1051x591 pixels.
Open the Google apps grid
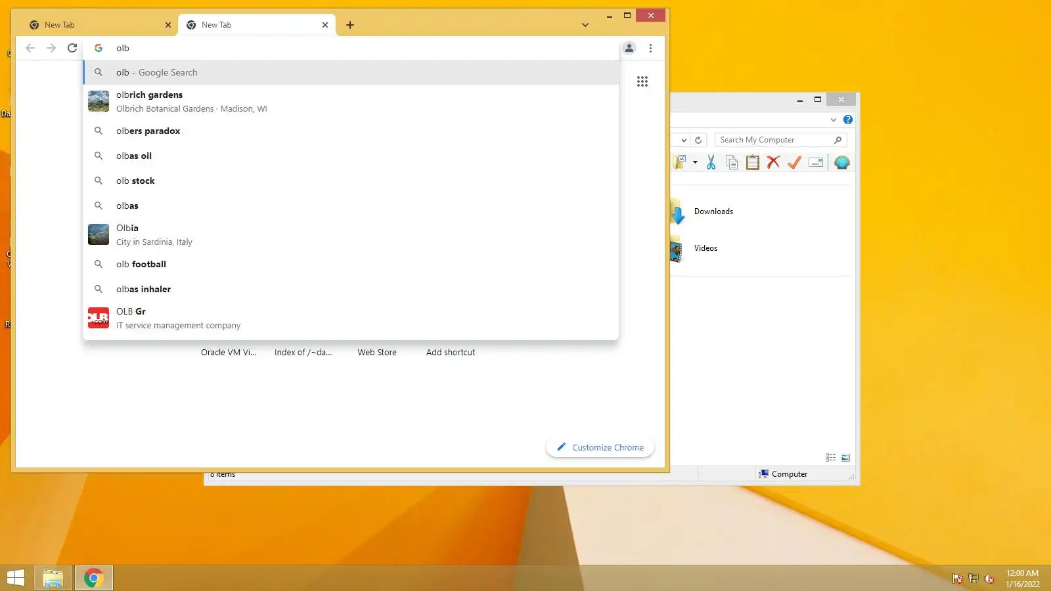coord(642,81)
